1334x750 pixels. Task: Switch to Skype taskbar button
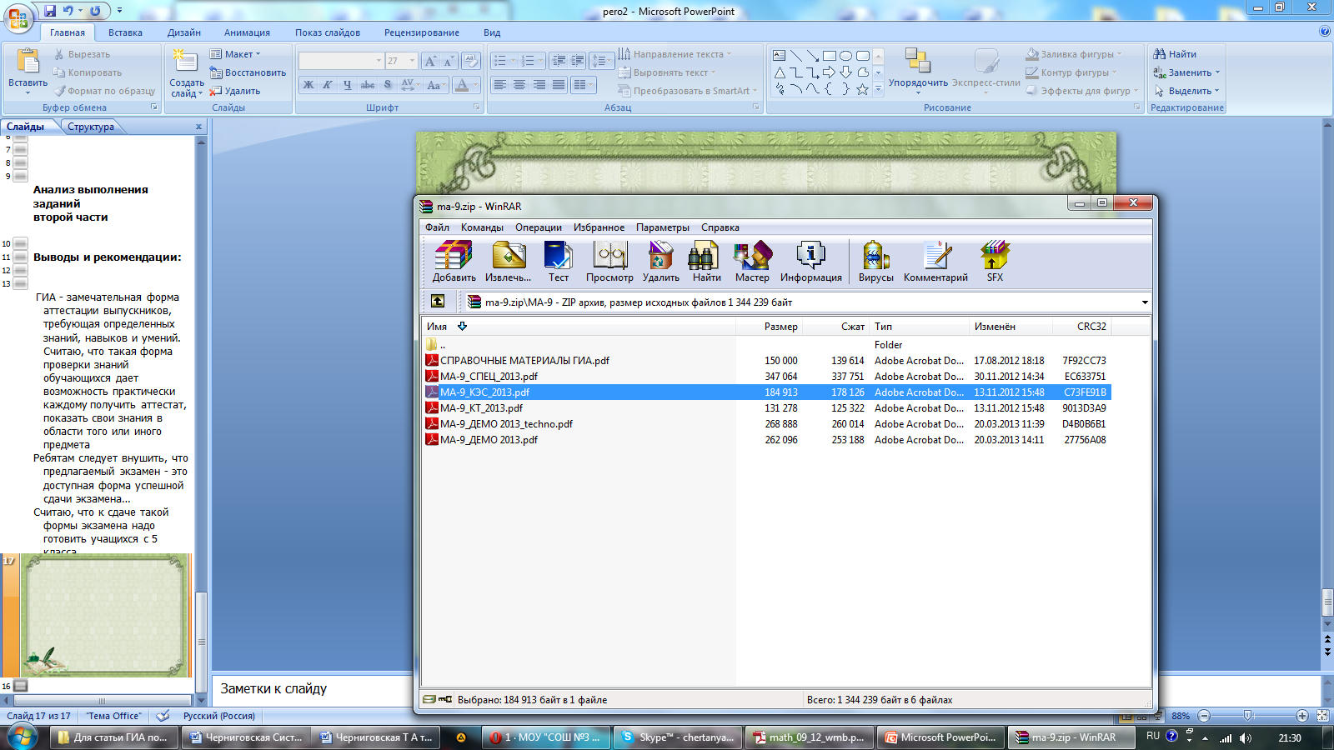[x=679, y=737]
